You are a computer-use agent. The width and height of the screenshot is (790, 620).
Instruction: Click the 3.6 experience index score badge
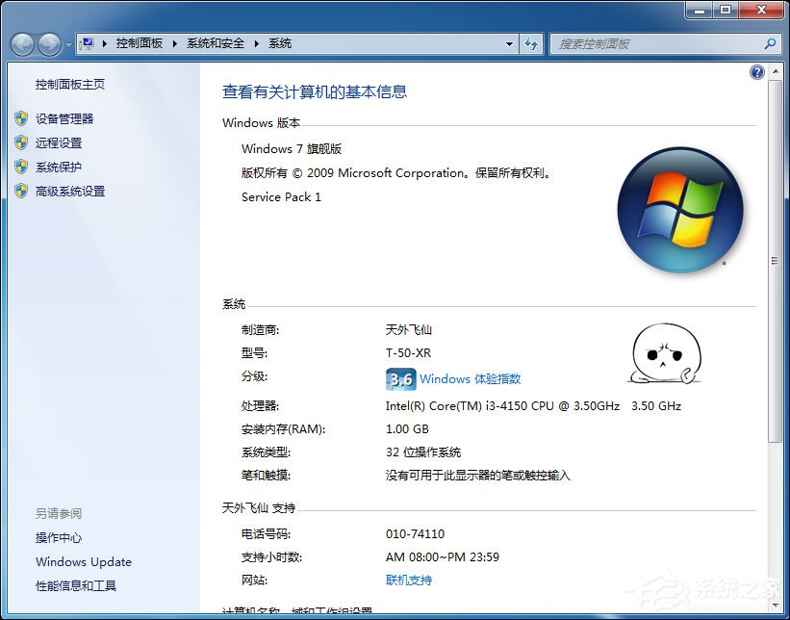[x=400, y=378]
